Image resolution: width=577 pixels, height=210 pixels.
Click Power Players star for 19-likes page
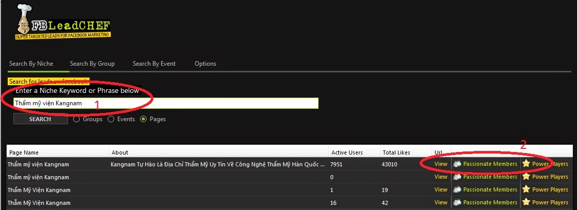526,189
